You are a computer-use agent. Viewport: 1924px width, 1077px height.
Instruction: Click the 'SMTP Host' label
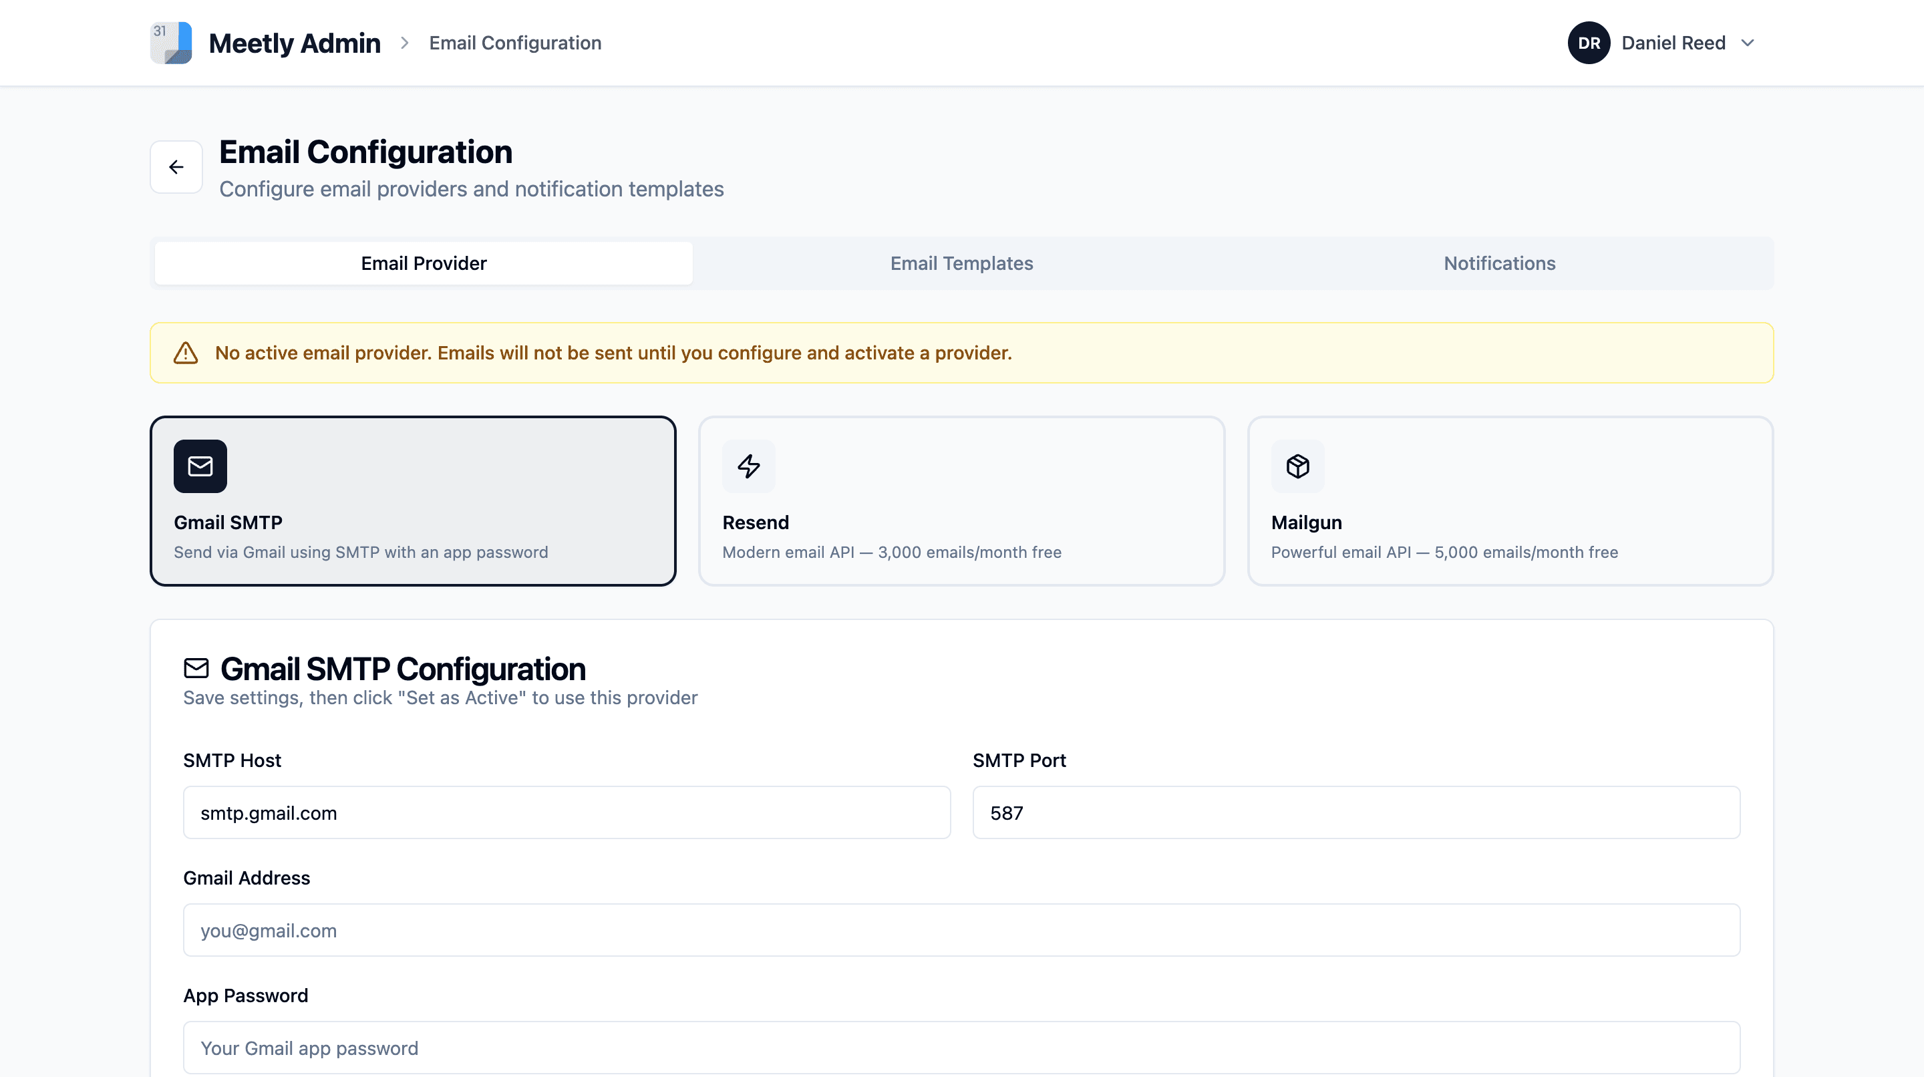232,760
